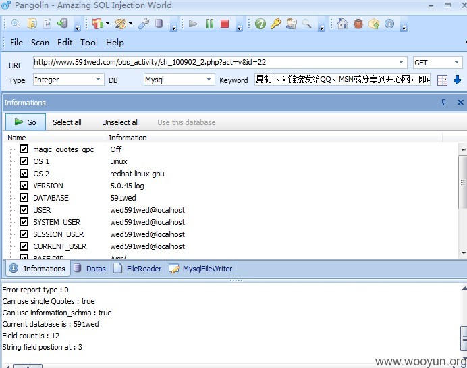Viewport: 467px width, 368px height.
Task: Click the red stop button
Action: [225, 24]
